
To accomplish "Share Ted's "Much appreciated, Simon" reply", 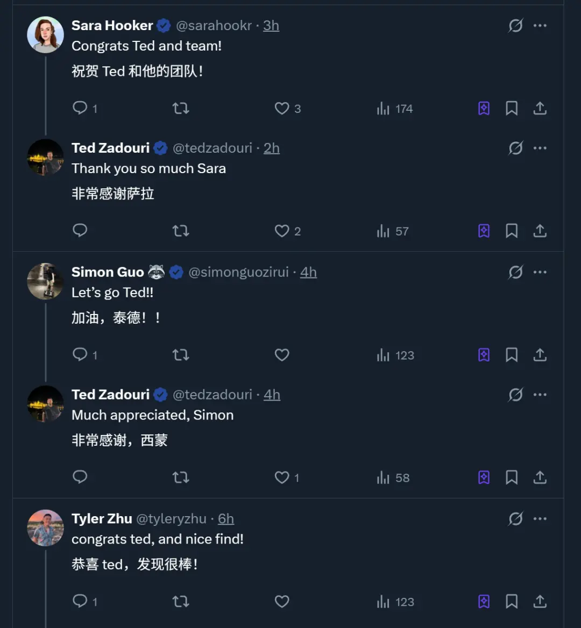I will click(x=540, y=477).
